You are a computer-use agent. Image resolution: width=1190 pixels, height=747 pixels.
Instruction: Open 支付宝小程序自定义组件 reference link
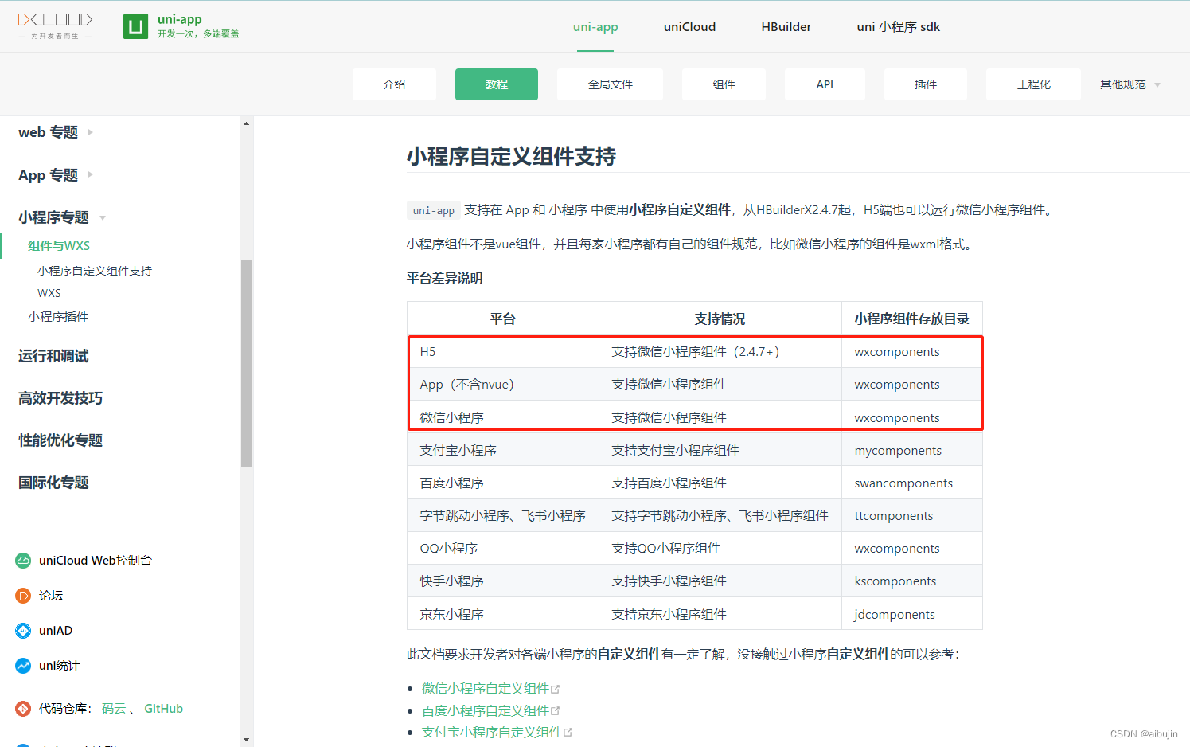[492, 732]
